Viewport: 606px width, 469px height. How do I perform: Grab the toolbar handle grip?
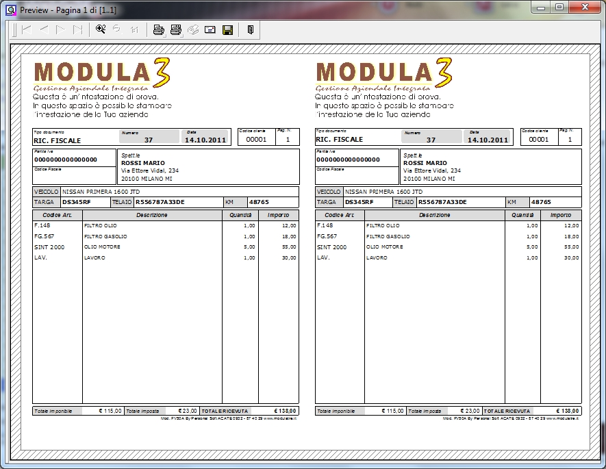[14, 29]
